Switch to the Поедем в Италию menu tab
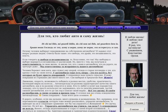 click(x=110, y=28)
